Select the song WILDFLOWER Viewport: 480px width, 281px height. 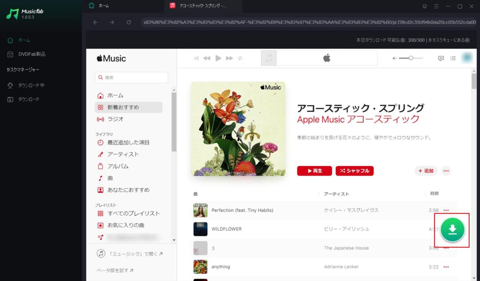click(227, 229)
